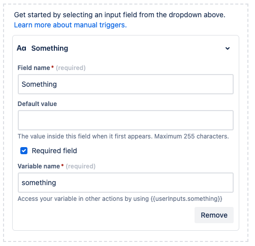Viewport: 255px width, 246px height.
Task: Click the Get started instruction text
Action: point(119,15)
